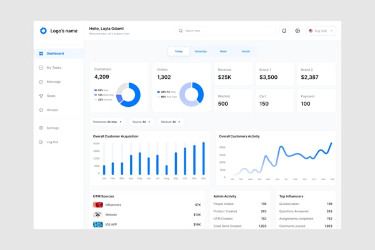Click the 'Questions Answered' row
375x250 pixels.
[x=306, y=211]
